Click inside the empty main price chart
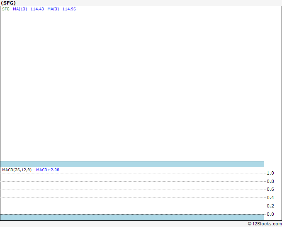 coord(132,85)
